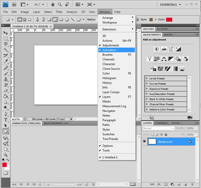The height and width of the screenshot is (188, 201).
Task: Enable Shape Layers mode in options bar
Action: (x=20, y=20)
